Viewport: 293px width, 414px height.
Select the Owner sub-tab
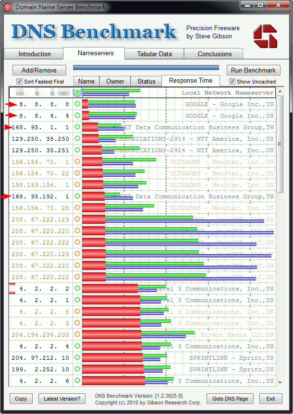coord(115,81)
